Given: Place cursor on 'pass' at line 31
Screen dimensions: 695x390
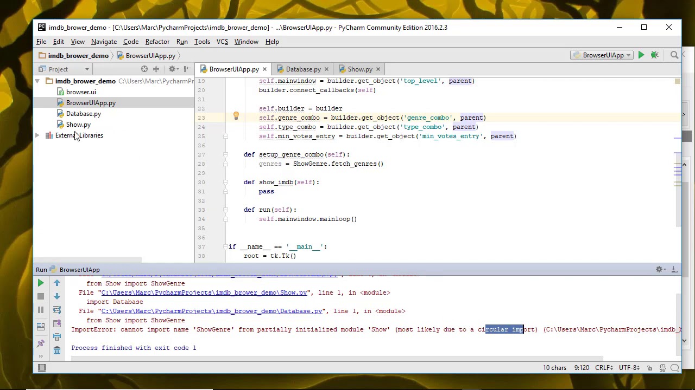Looking at the screenshot, I should [266, 191].
